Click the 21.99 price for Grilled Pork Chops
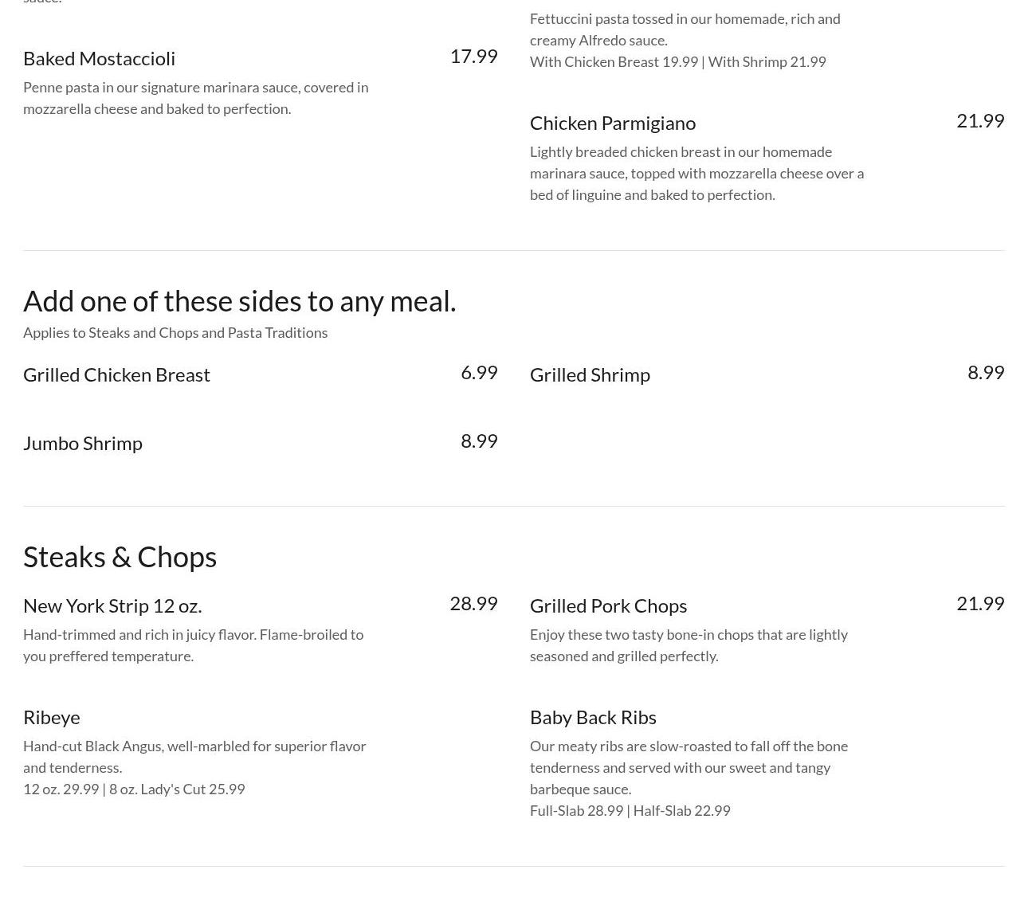Screen dimensions: 1028x901 [x=979, y=603]
